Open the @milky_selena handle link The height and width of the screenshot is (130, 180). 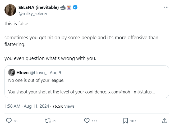(x=32, y=13)
